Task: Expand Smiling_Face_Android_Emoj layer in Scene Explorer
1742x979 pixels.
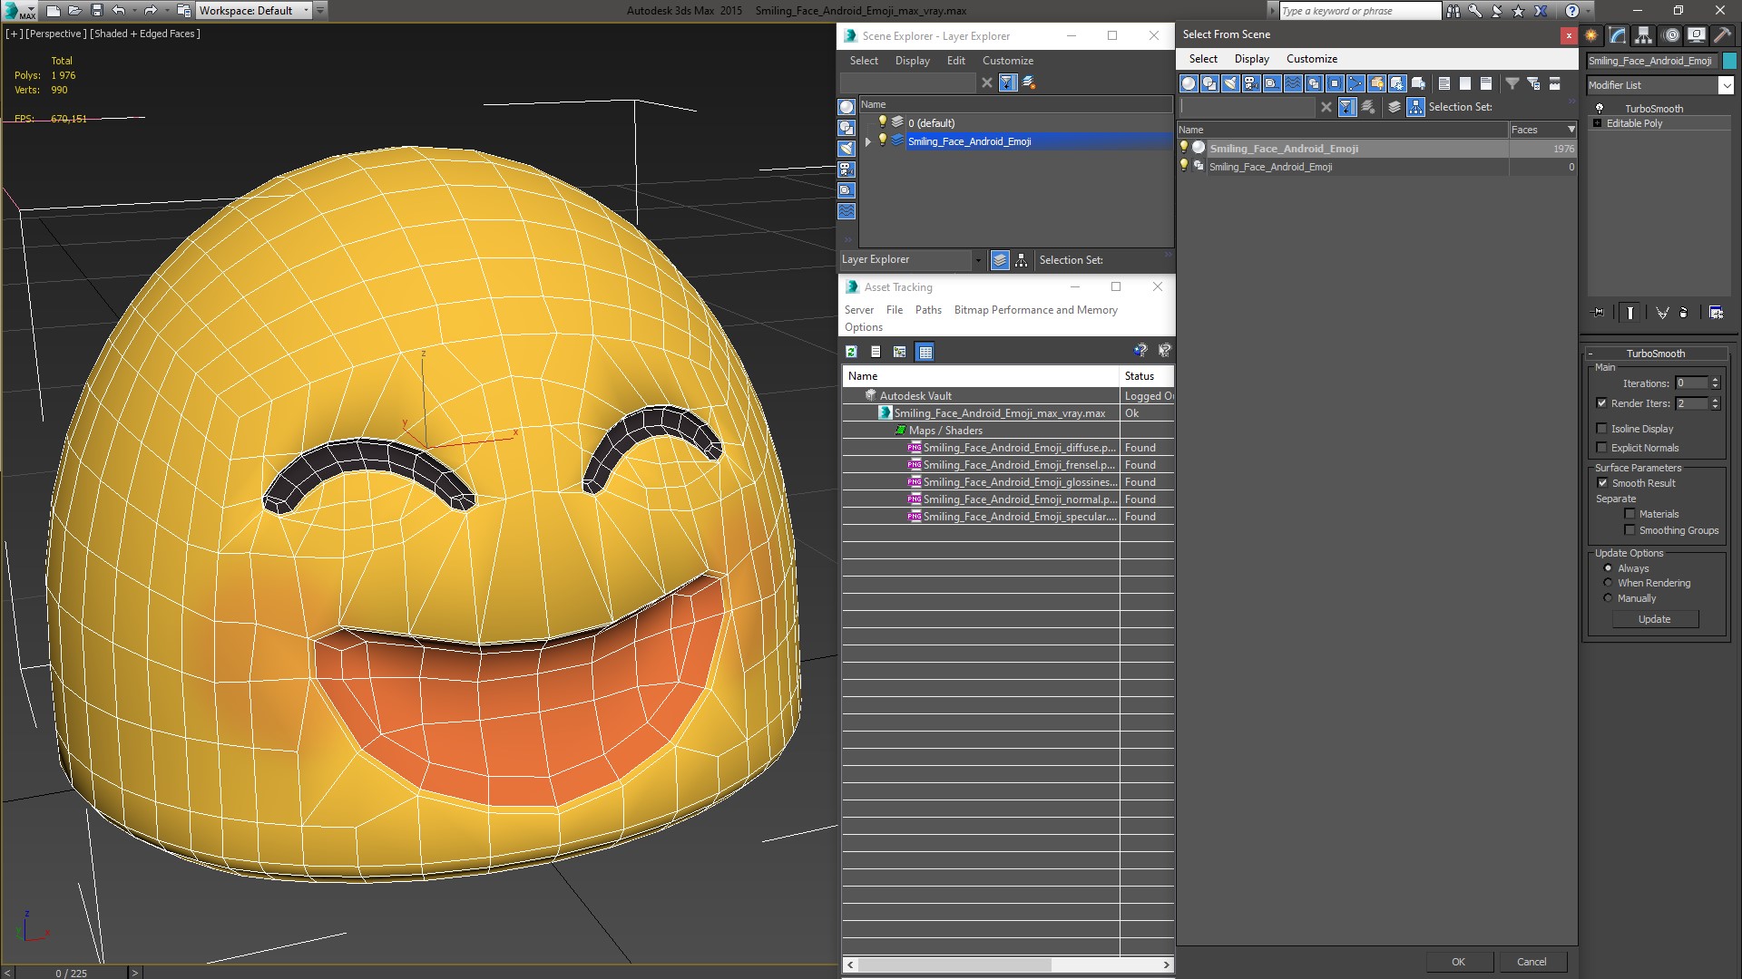Action: [868, 141]
